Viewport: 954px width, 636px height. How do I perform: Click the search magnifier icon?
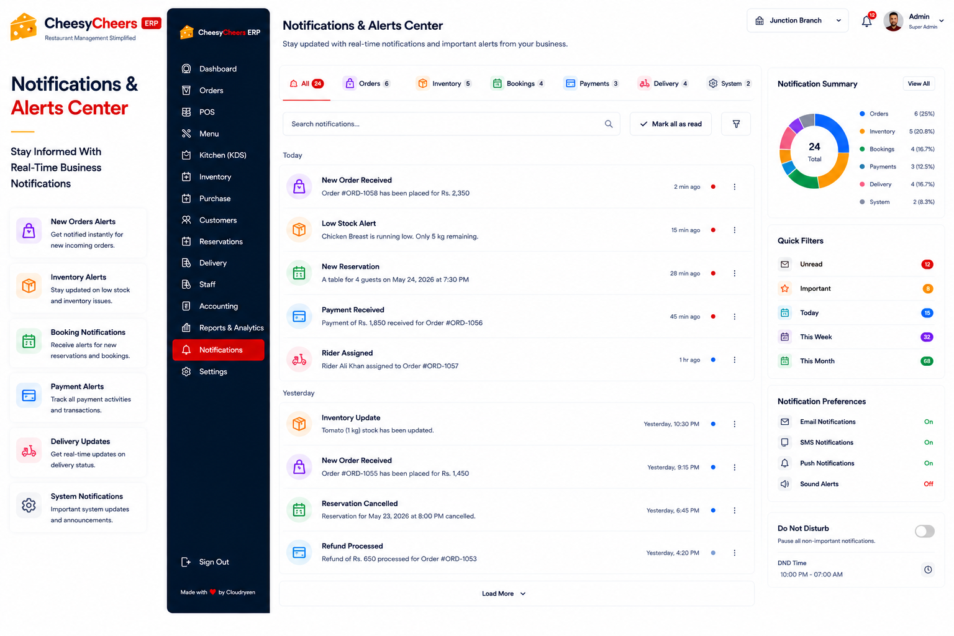[x=609, y=124]
